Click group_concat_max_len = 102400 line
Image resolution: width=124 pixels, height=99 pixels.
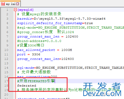(x=48, y=37)
